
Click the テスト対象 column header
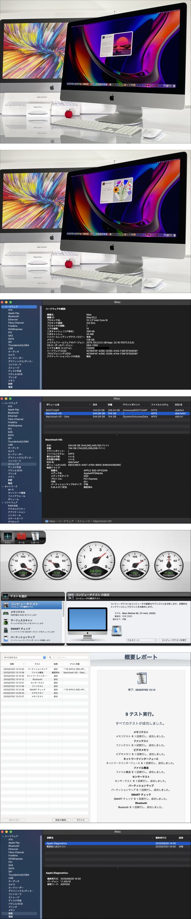point(75,664)
